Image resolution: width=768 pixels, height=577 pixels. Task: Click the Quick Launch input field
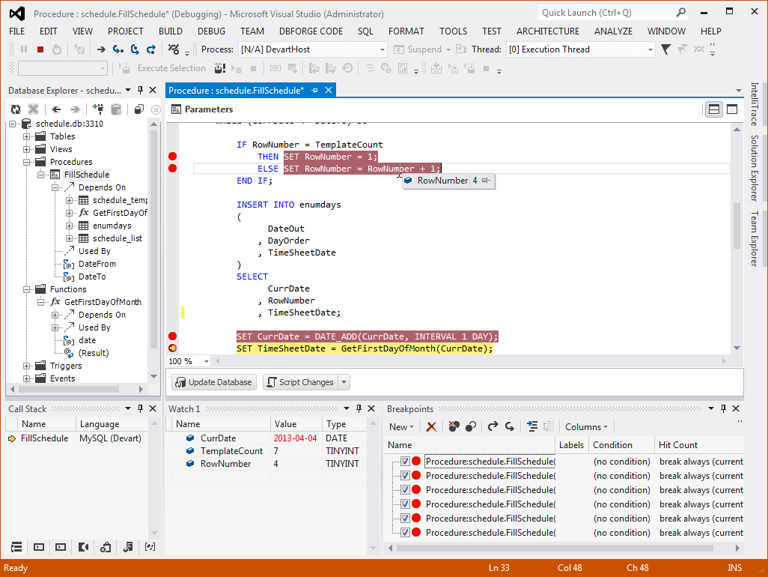tap(607, 13)
